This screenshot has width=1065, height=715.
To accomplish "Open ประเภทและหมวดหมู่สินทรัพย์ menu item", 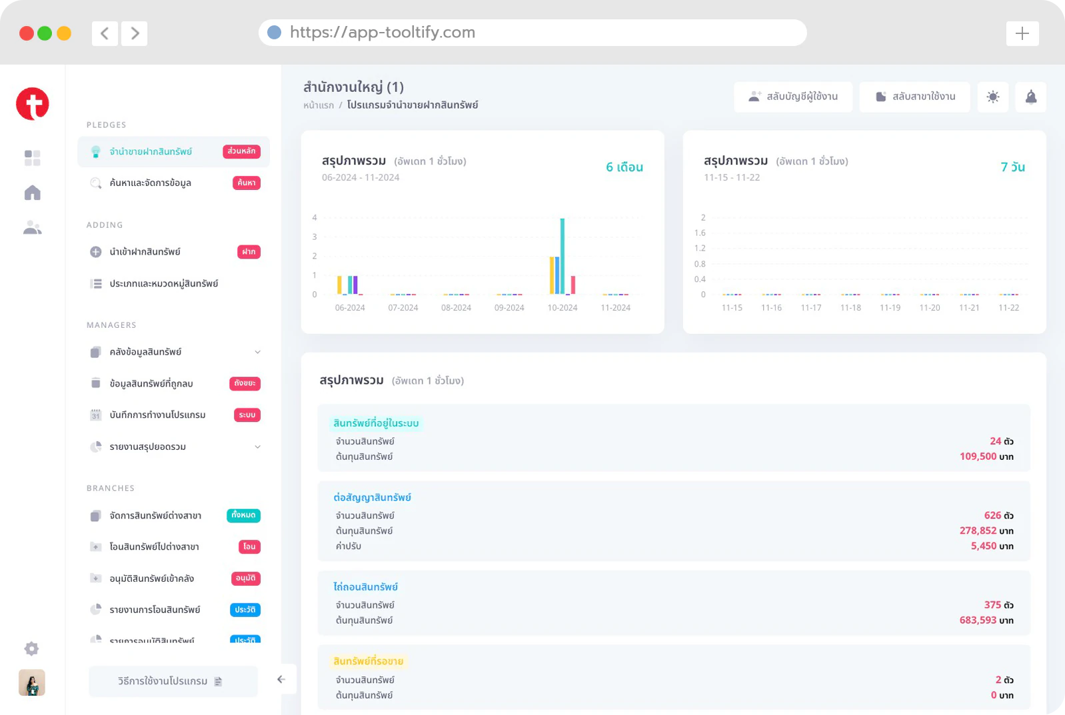I will 174,284.
